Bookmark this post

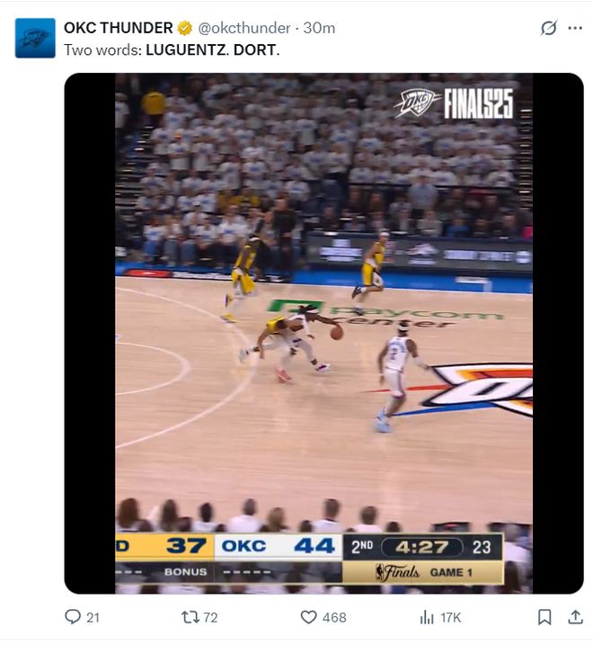[x=544, y=617]
